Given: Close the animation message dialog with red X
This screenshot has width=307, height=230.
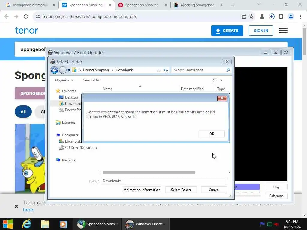Looking at the screenshot, I should point(222,98).
